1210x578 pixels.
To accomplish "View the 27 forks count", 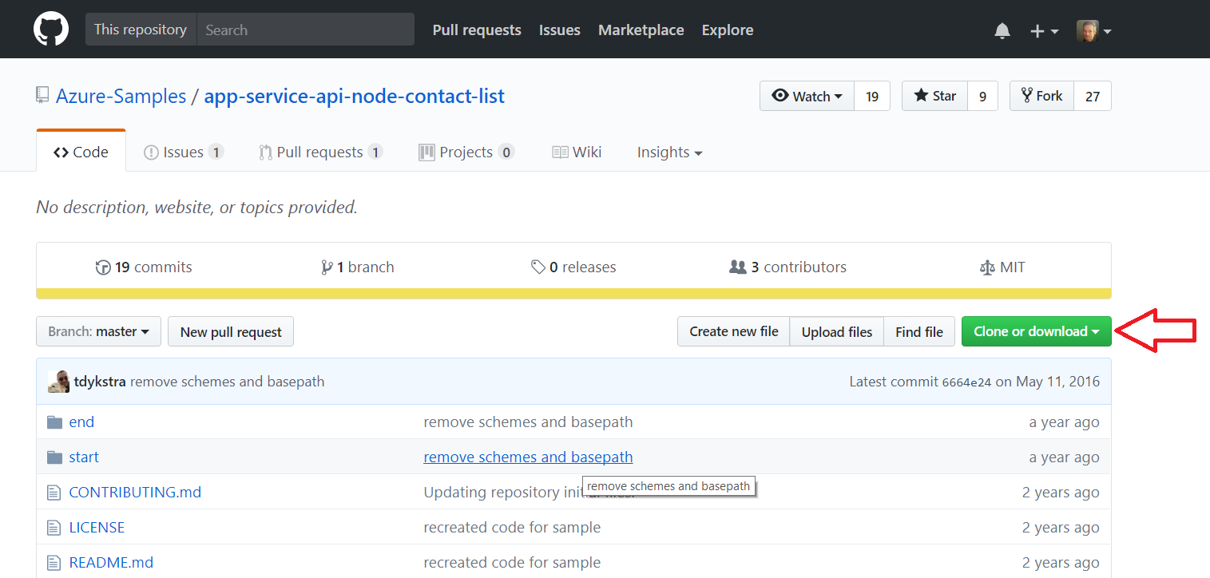I will (1093, 96).
